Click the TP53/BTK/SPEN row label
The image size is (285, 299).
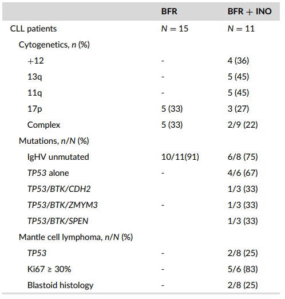58,221
